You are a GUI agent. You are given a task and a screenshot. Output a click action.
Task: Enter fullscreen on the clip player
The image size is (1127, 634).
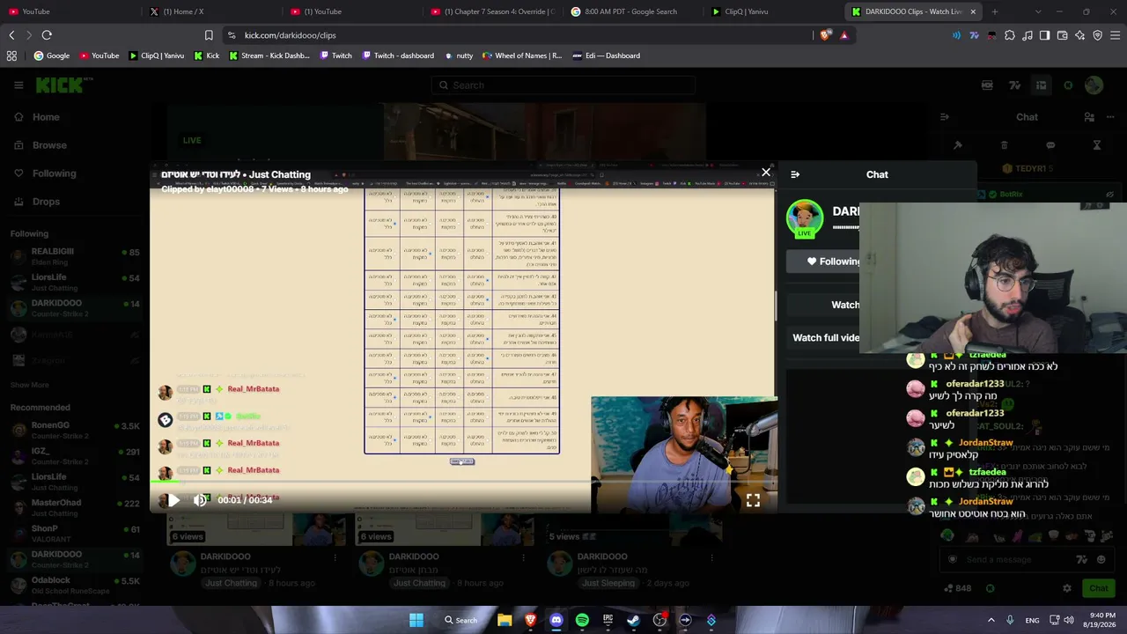(753, 500)
